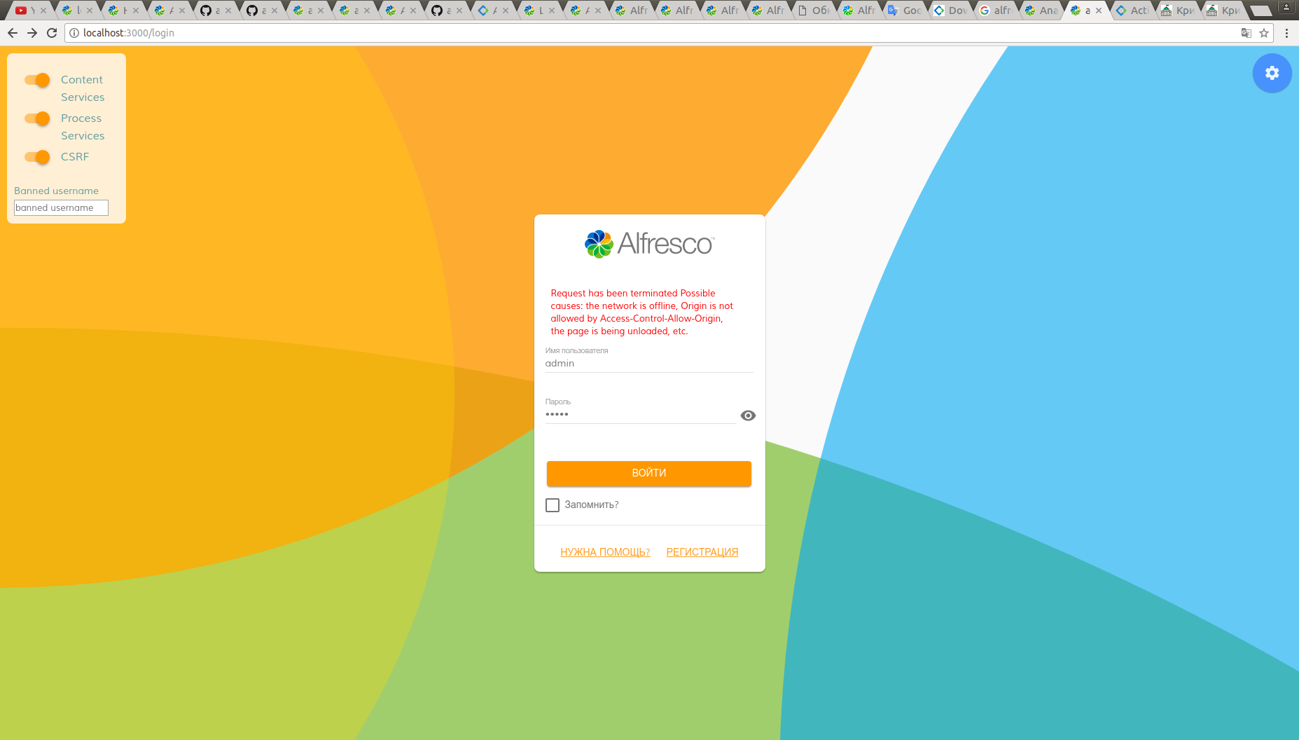Click the Process Services label
1299x740 pixels.
83,127
